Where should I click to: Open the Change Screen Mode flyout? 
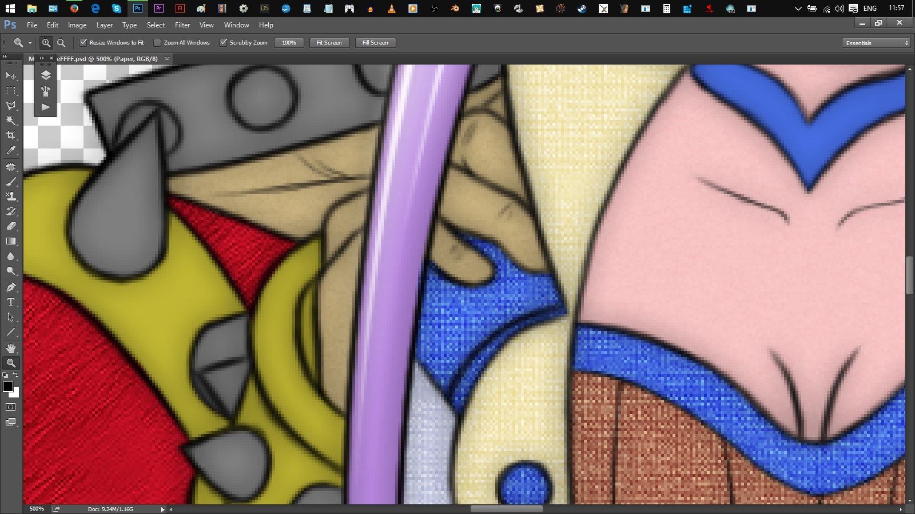[11, 422]
